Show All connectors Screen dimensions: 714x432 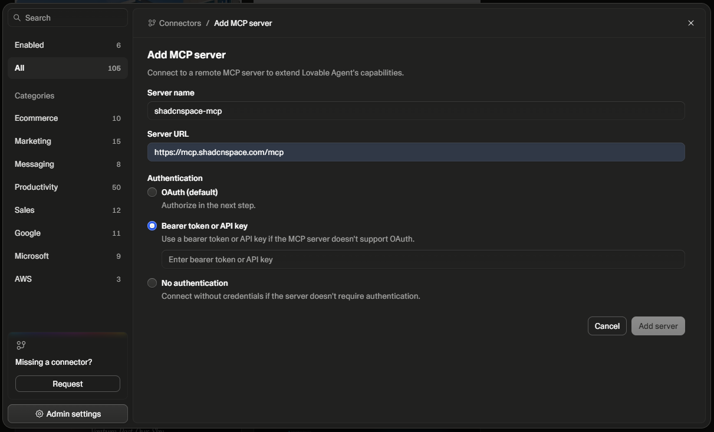[68, 68]
